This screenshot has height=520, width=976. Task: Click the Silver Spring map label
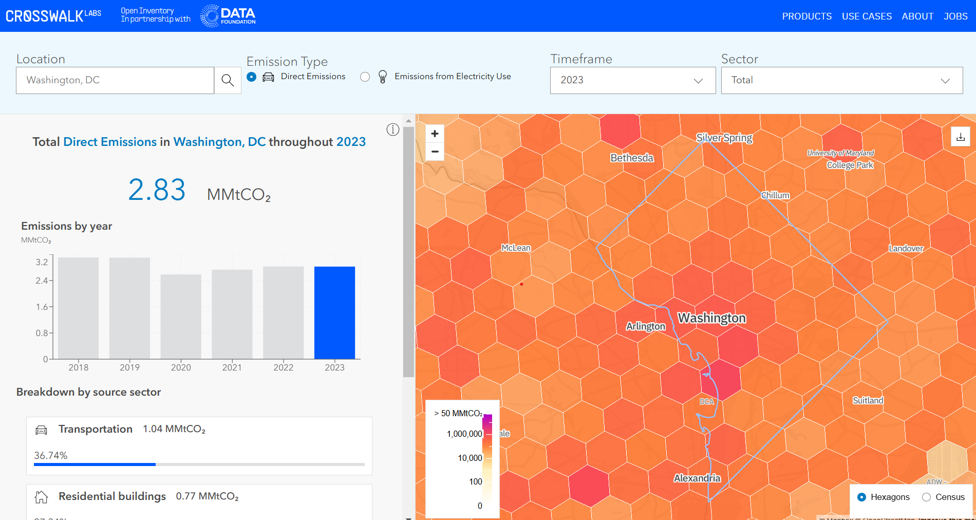point(724,138)
